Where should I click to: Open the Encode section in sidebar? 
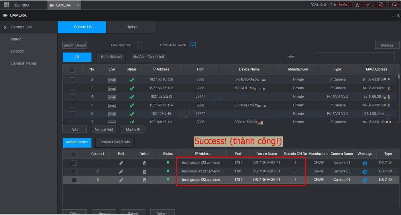click(17, 51)
